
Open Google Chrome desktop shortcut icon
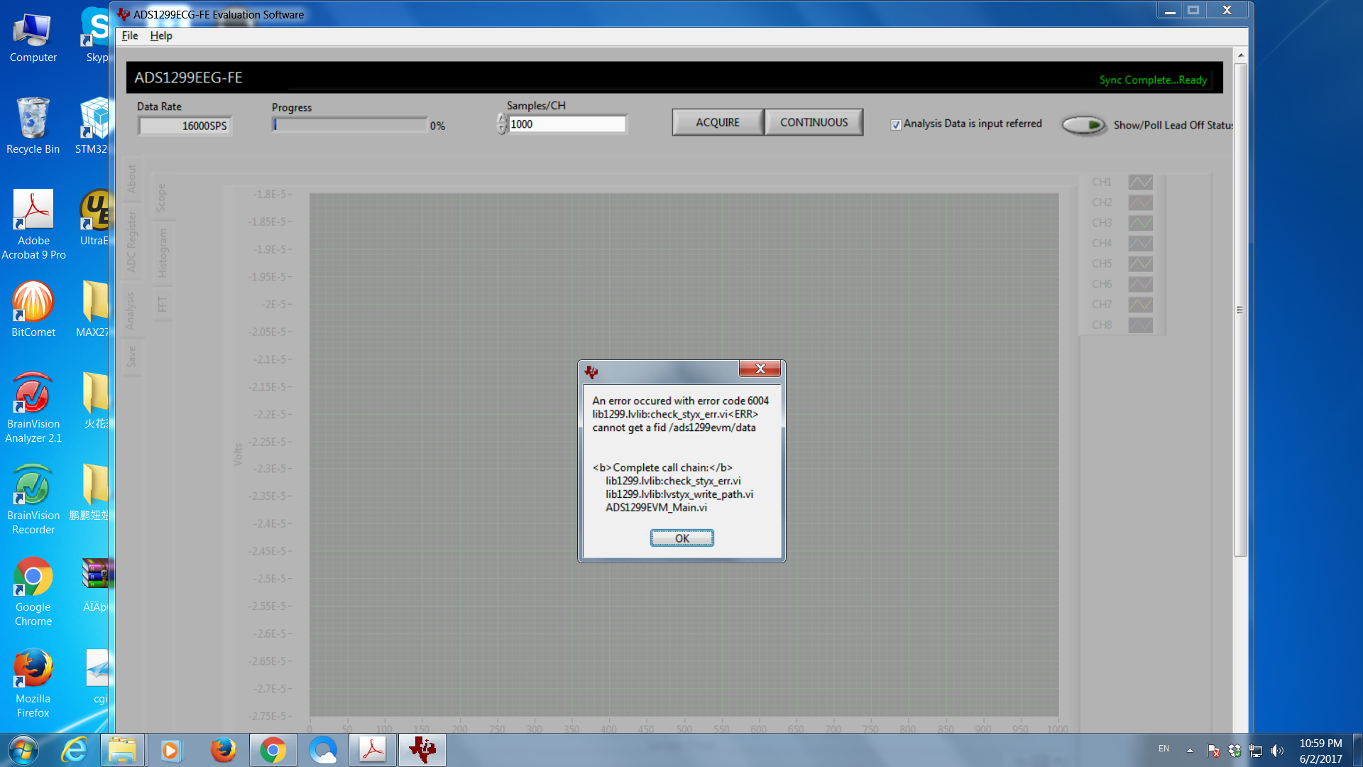pyautogui.click(x=33, y=577)
